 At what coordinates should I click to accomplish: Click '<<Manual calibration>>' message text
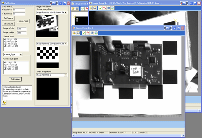[12, 87]
